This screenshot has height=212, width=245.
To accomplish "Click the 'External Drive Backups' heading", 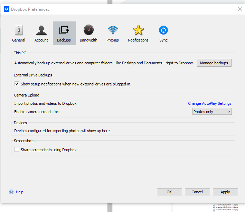I will 33,75.
